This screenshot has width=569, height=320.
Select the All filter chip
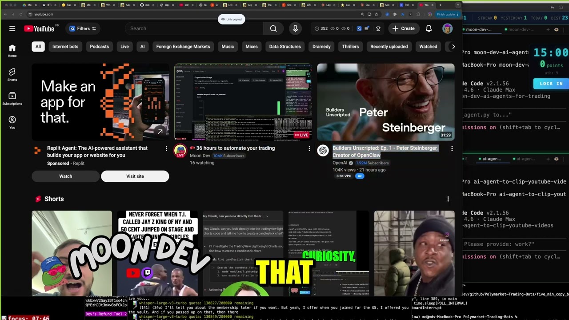click(x=38, y=47)
